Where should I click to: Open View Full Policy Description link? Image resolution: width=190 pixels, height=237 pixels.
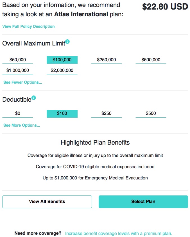pos(28,26)
